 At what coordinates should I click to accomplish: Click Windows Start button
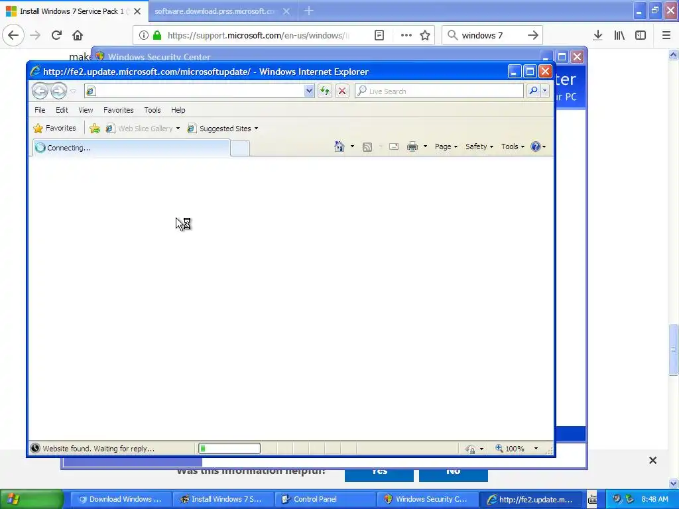coord(32,499)
